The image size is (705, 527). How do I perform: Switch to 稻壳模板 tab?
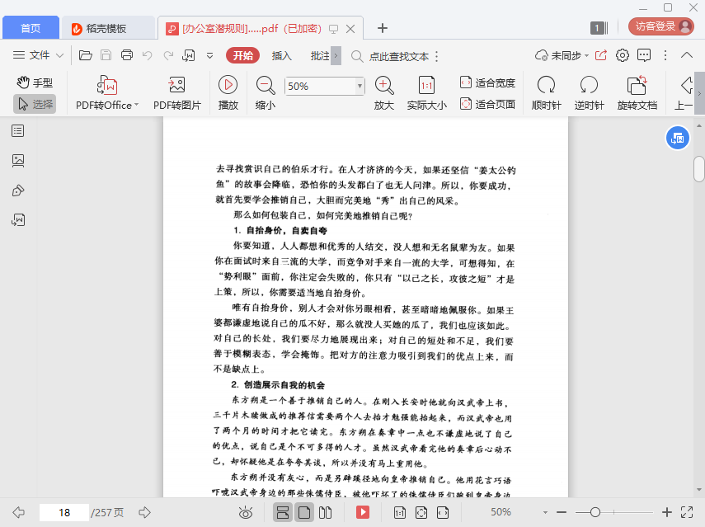pyautogui.click(x=108, y=28)
